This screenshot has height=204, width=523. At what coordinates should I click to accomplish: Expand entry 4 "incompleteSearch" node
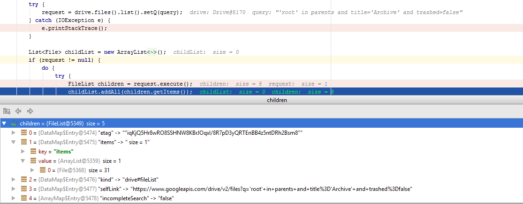click(13, 198)
